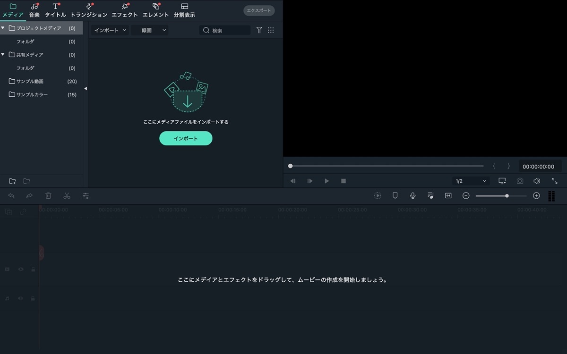This screenshot has height=354, width=567.
Task: Collapse the プロジェクトメディア tree
Action: click(x=3, y=28)
